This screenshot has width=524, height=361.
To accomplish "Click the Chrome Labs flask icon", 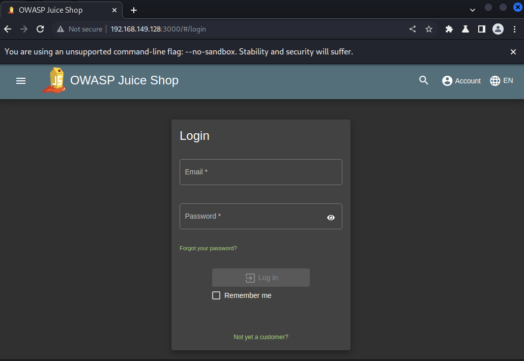I will point(465,29).
